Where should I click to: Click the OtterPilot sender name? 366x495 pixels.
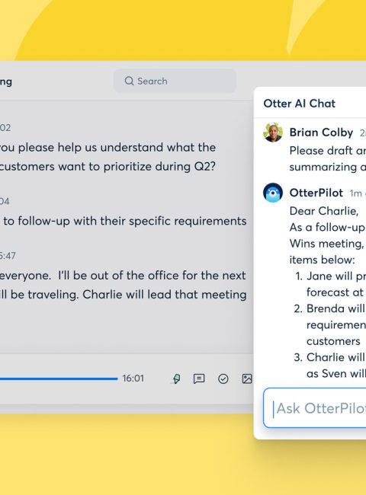(x=316, y=193)
